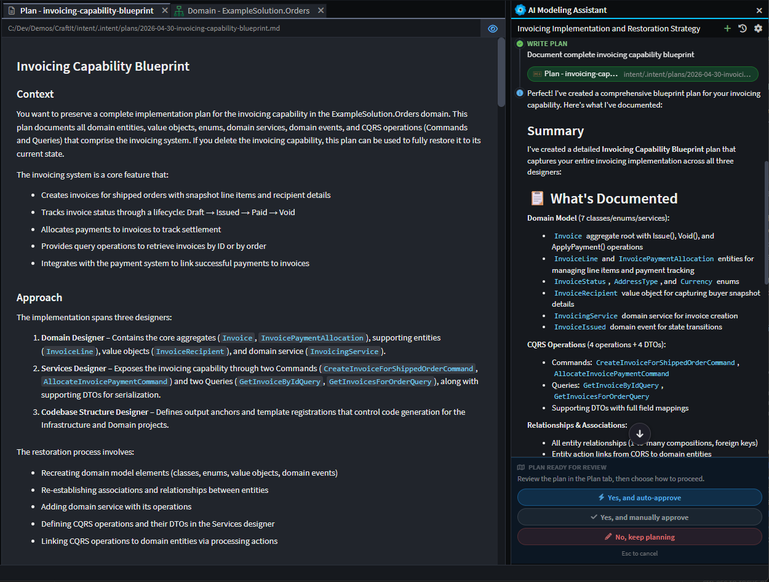Click the What's Documented heading
The height and width of the screenshot is (582, 769).
click(x=614, y=199)
